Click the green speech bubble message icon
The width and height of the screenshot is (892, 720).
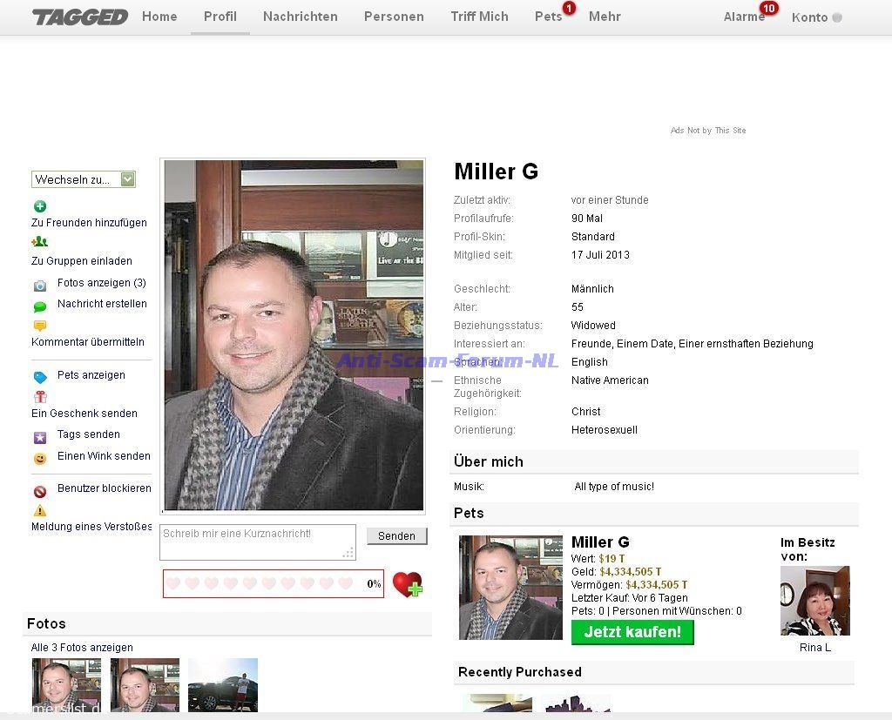pos(40,307)
